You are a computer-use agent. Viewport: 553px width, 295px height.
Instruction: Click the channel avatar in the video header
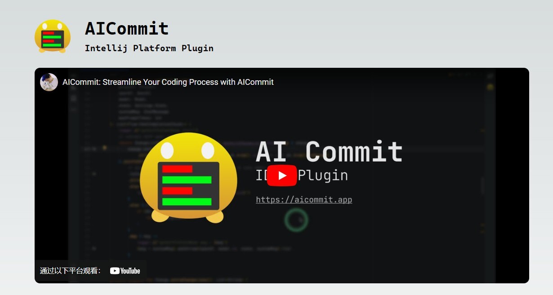coord(49,82)
